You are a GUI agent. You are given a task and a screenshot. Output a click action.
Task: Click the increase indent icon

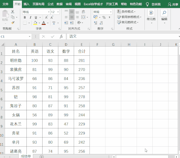pos(72,23)
